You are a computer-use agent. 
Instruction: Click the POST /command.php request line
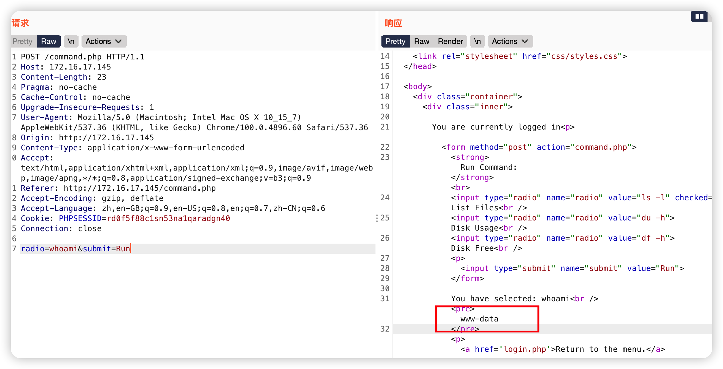pyautogui.click(x=82, y=57)
